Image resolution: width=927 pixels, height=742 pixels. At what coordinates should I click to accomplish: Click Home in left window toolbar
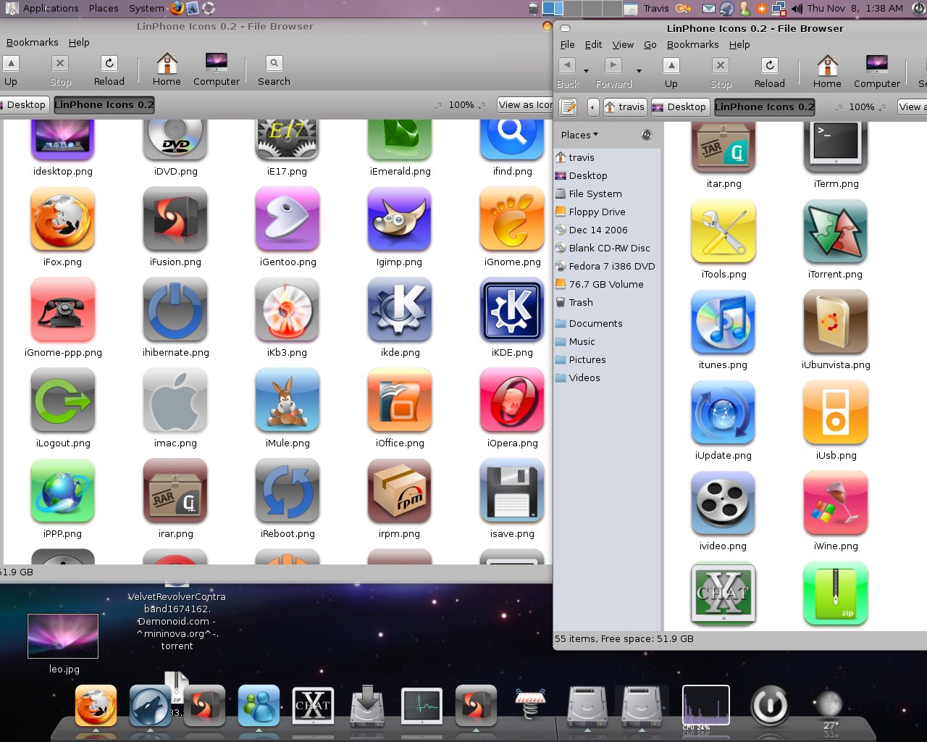[x=167, y=71]
